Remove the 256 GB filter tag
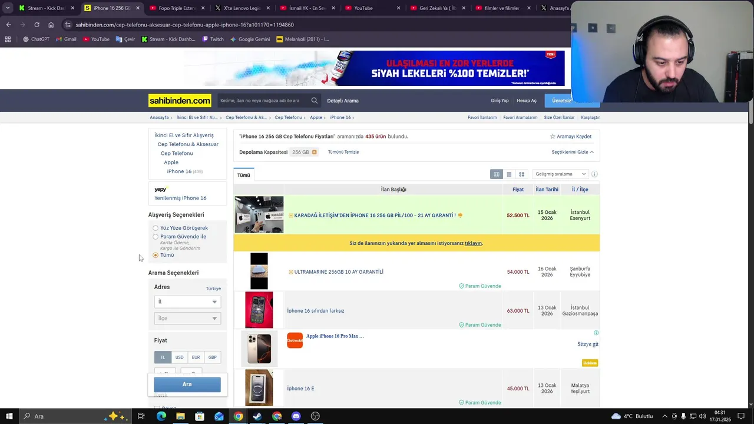Viewport: 754px width, 424px height. tap(314, 152)
